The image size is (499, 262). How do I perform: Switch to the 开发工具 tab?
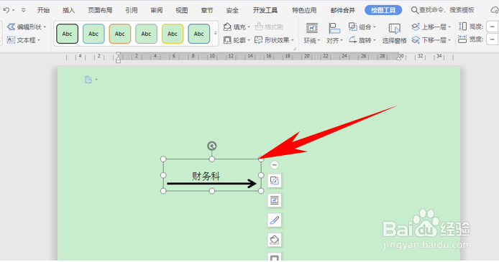265,10
